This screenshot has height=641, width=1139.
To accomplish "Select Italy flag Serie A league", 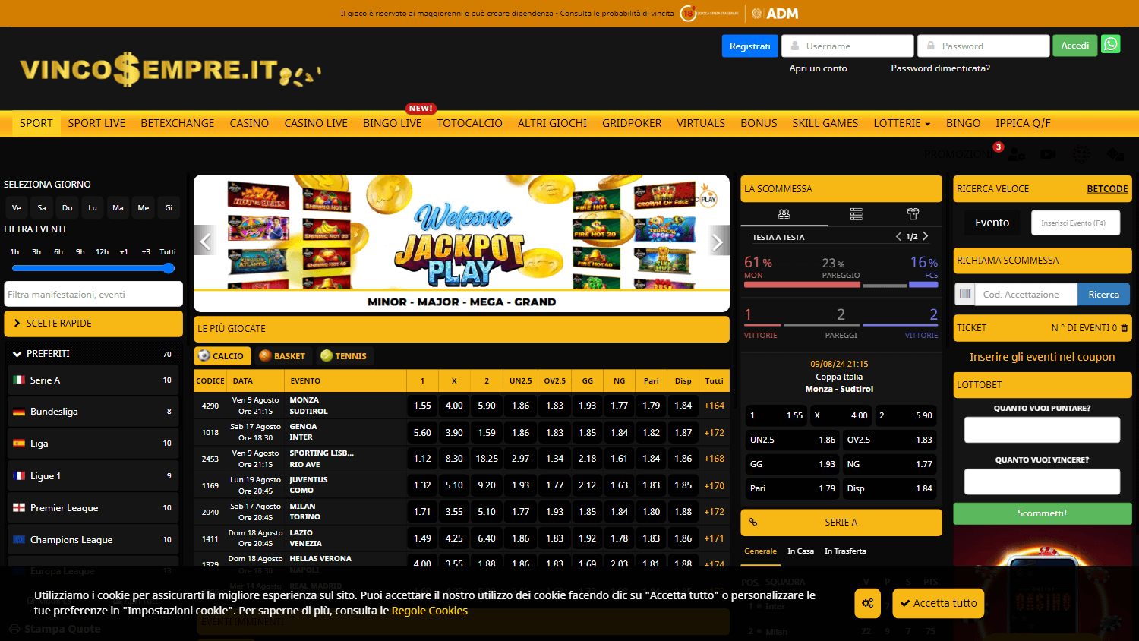I will [x=93, y=380].
